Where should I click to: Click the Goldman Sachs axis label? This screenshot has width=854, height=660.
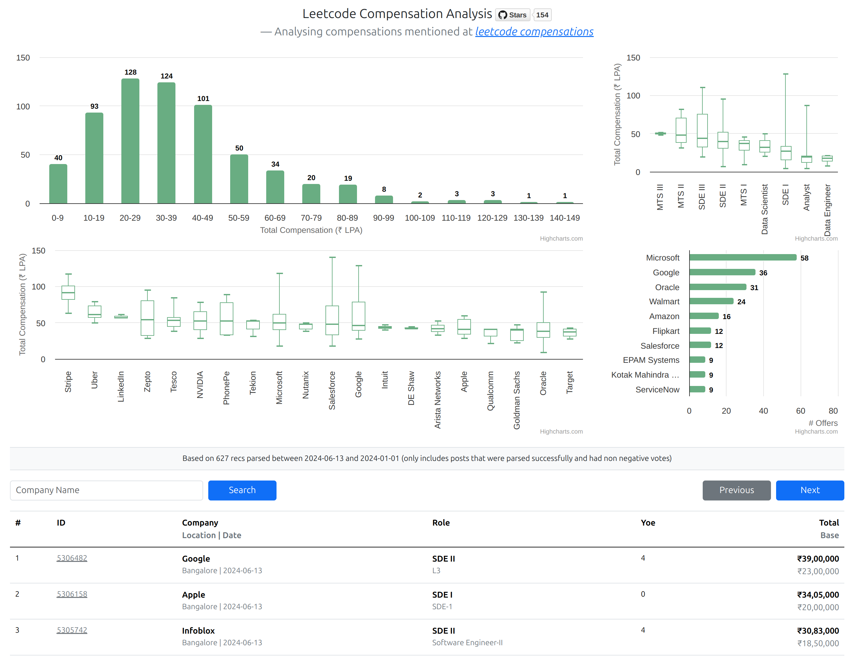click(x=517, y=400)
